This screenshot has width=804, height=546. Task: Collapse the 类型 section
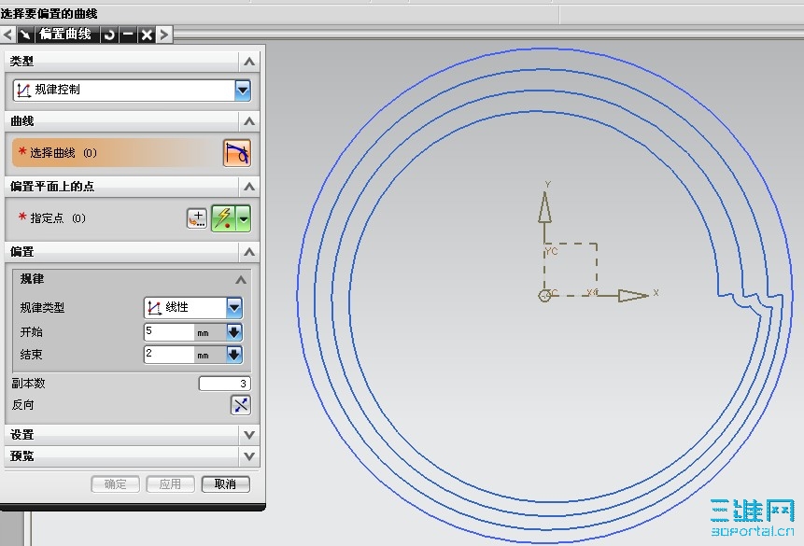pyautogui.click(x=249, y=62)
